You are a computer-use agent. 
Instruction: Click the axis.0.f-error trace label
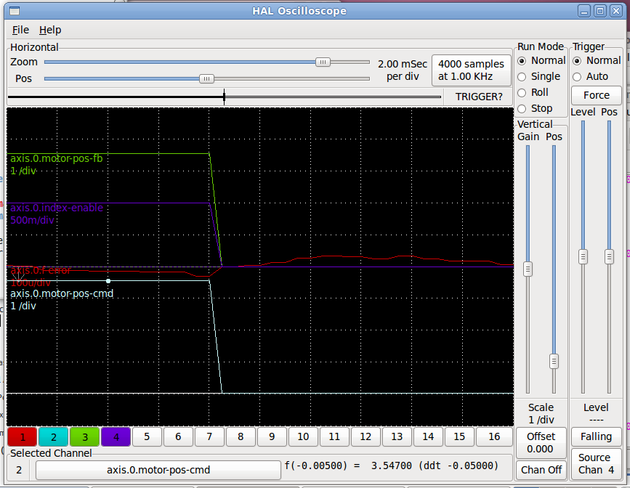tap(41, 270)
